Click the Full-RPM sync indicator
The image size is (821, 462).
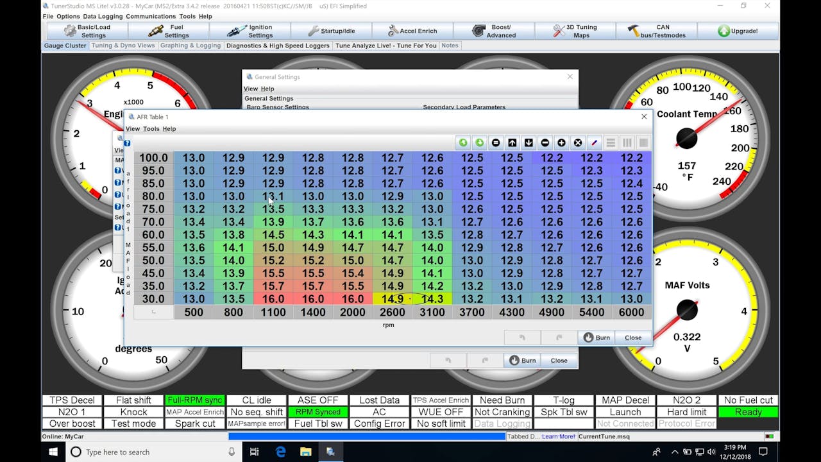click(194, 400)
